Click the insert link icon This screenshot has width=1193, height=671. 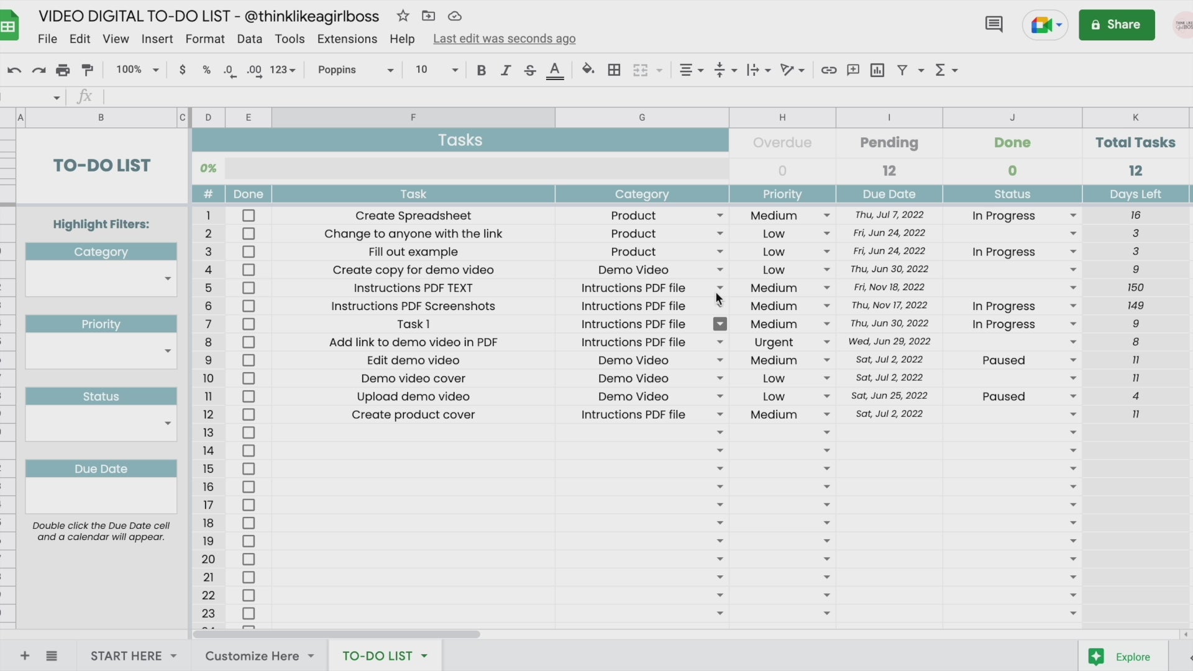coord(828,70)
